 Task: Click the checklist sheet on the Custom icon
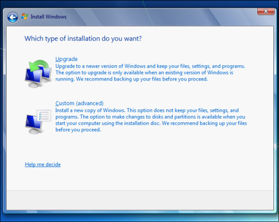(44, 115)
